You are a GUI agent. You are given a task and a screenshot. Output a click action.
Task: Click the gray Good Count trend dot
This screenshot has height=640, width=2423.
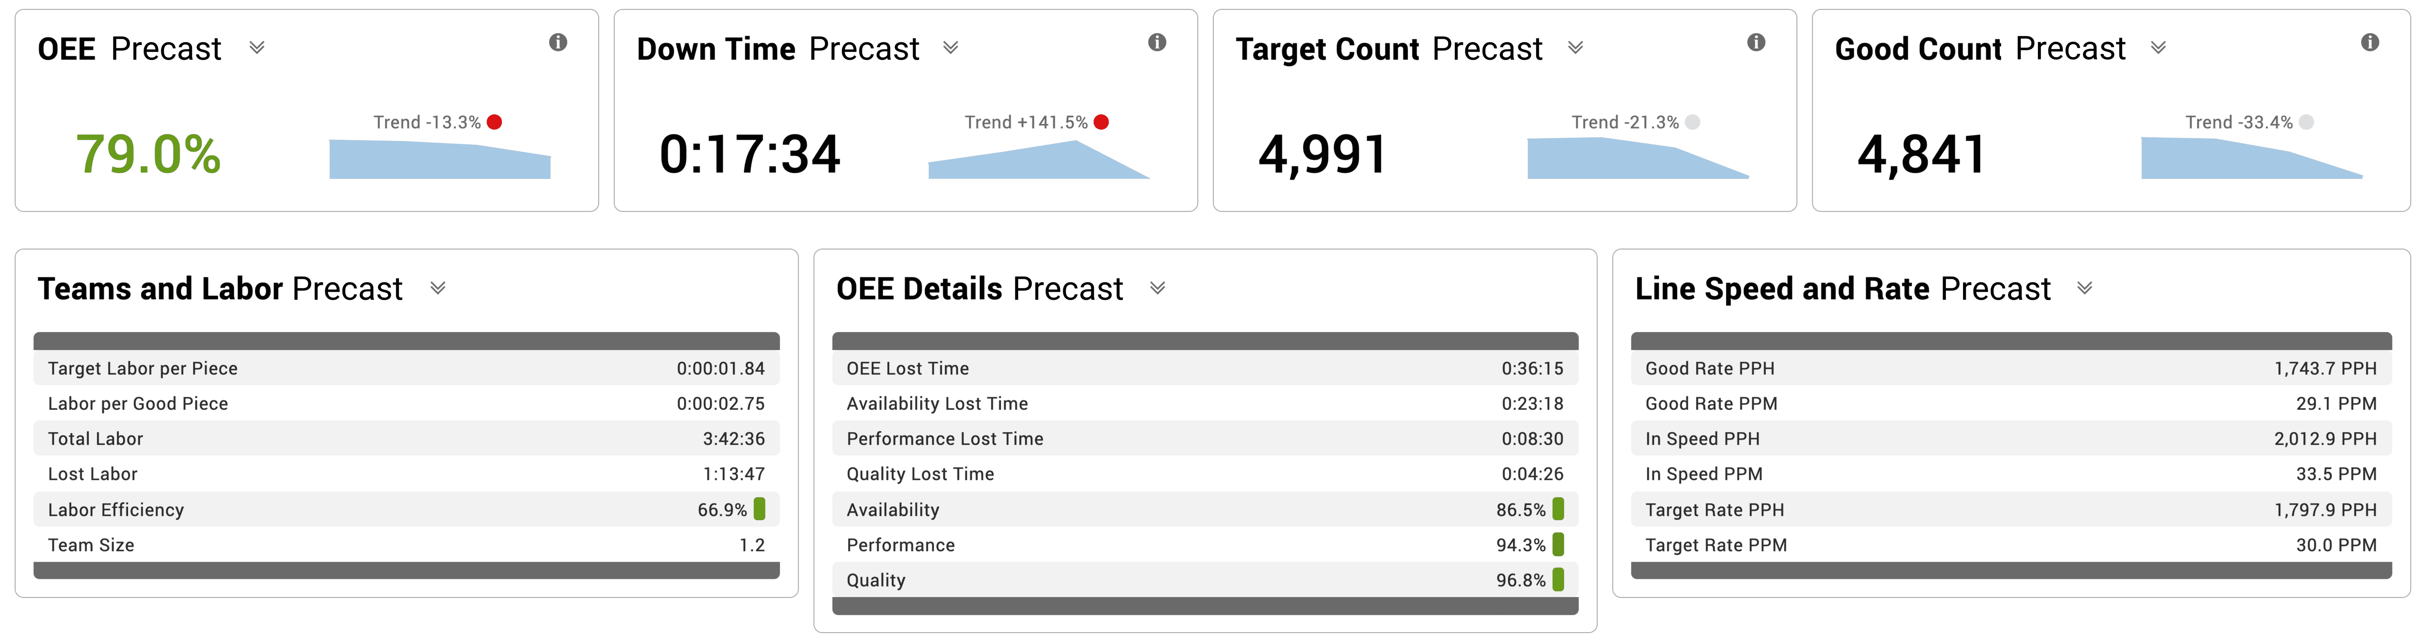point(2306,122)
